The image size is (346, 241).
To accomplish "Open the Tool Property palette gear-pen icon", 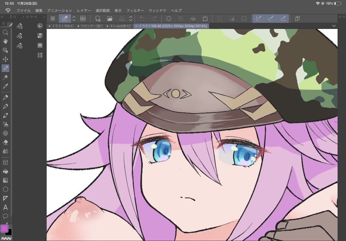I will (x=20, y=36).
